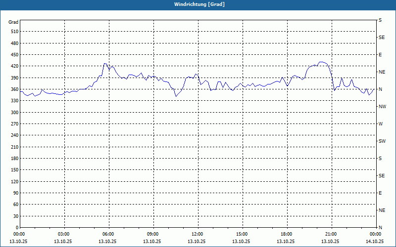
Task: Select the '390' y-axis value
Action: coord(15,78)
